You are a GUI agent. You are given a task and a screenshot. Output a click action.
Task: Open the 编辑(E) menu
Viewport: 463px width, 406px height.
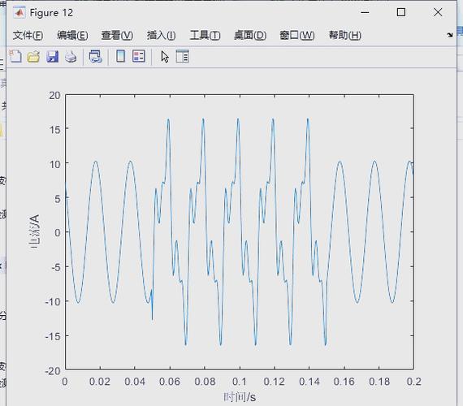pos(72,36)
